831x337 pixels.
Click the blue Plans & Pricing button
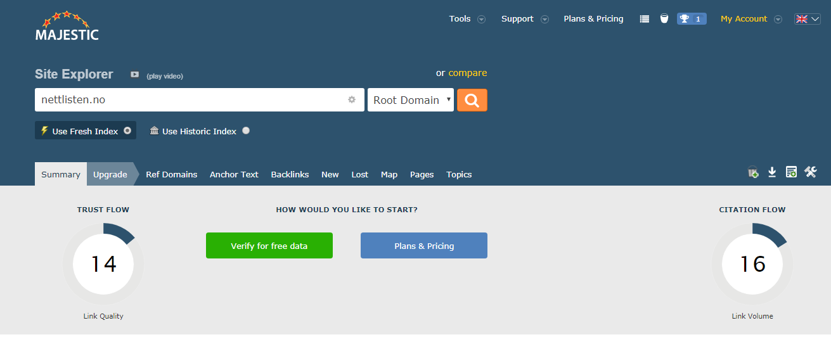(424, 246)
